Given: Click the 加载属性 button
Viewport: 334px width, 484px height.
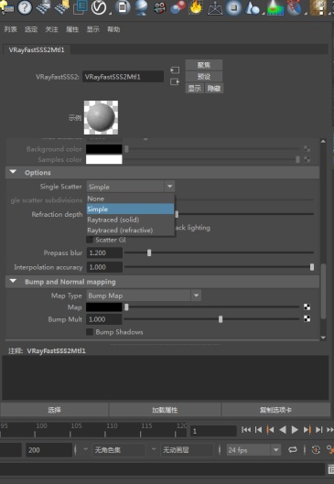Looking at the screenshot, I should (165, 410).
